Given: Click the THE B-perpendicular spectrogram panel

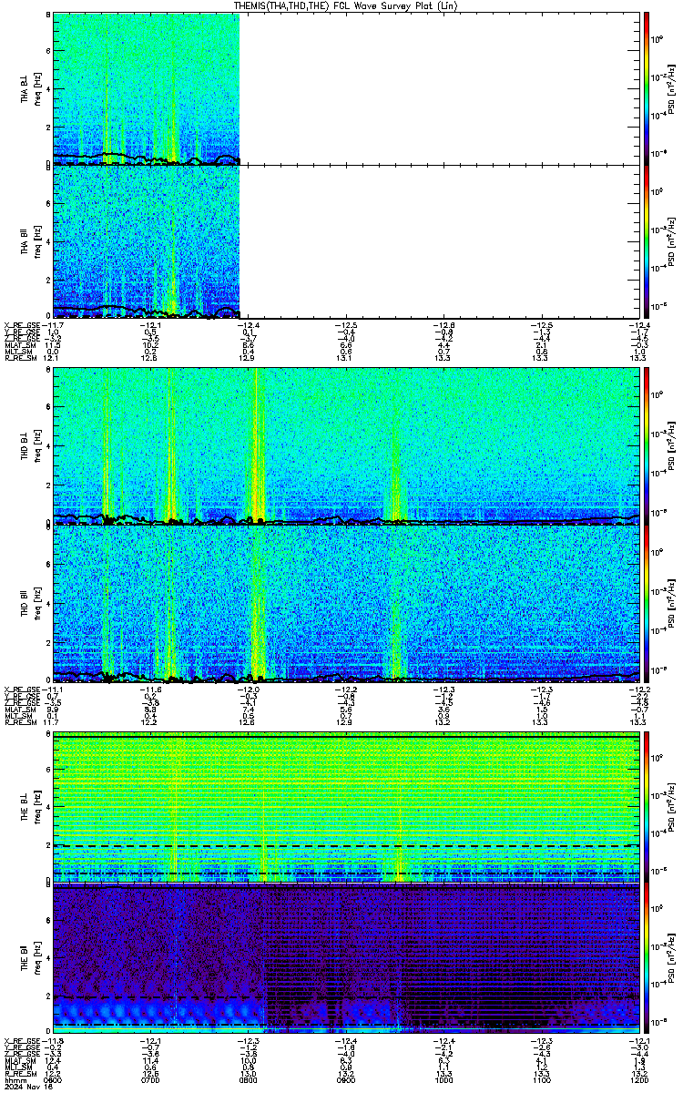Looking at the screenshot, I should pos(346,808).
